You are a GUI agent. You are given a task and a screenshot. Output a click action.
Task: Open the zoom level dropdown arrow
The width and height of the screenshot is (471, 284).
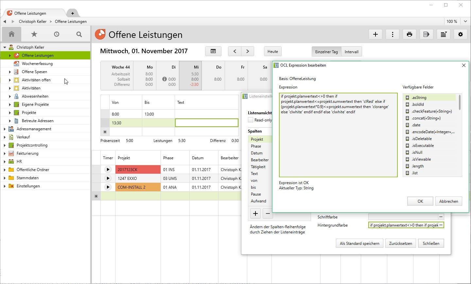click(x=465, y=21)
